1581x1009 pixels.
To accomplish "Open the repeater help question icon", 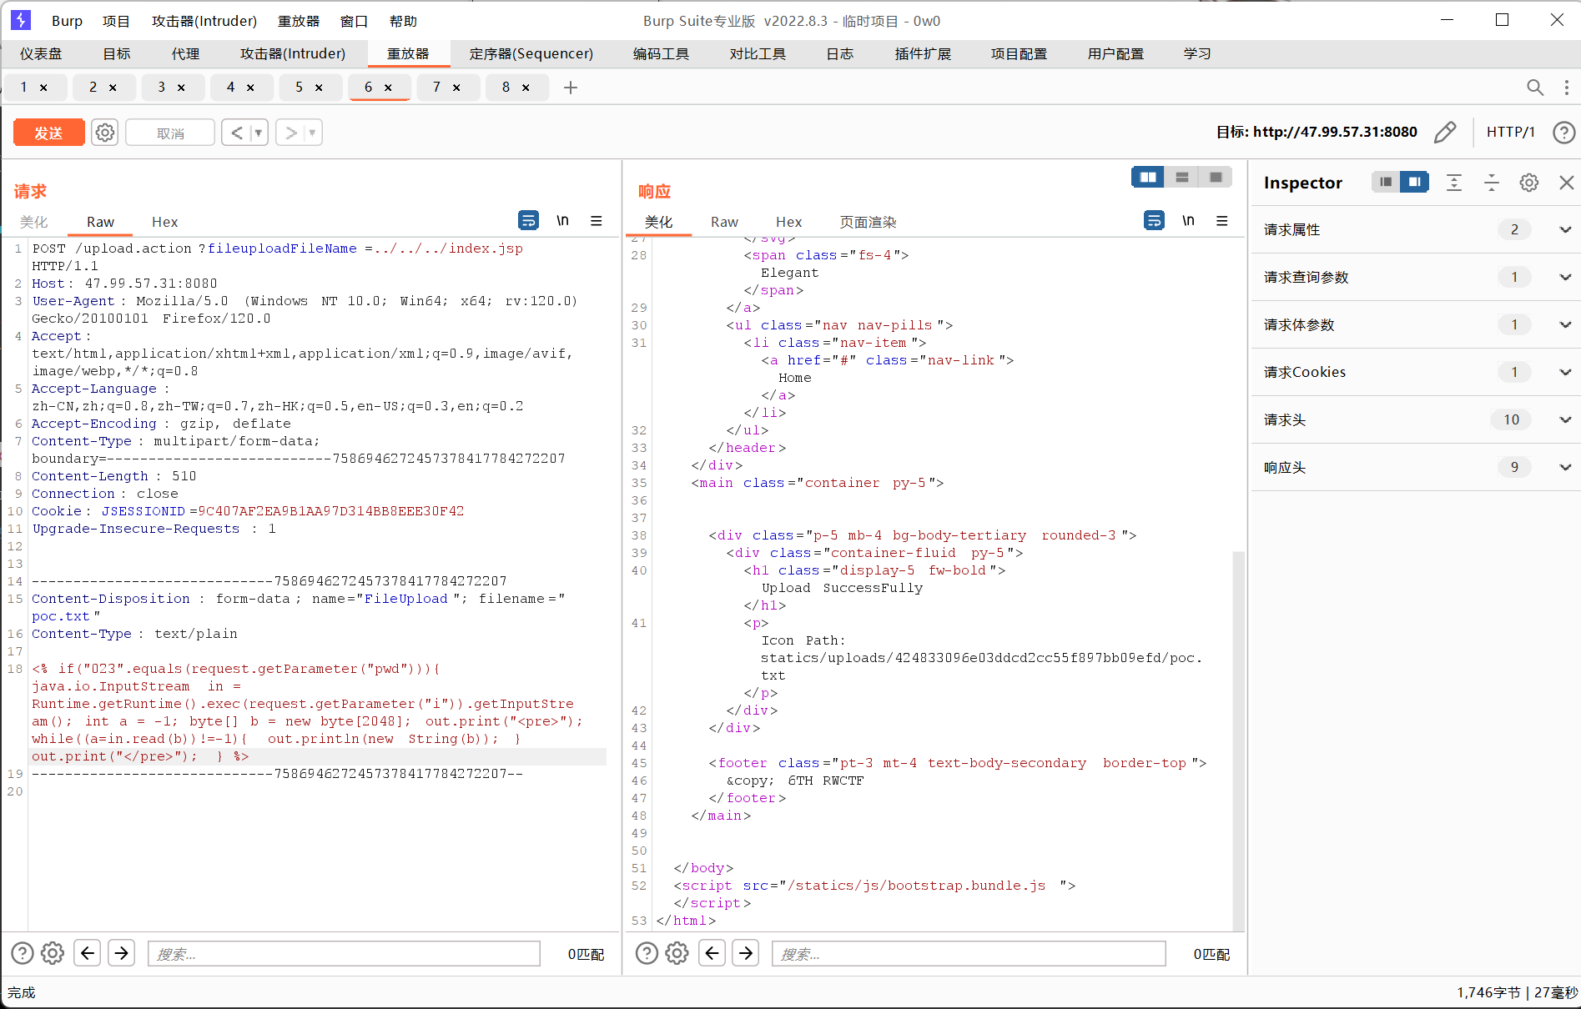I will [x=1563, y=132].
